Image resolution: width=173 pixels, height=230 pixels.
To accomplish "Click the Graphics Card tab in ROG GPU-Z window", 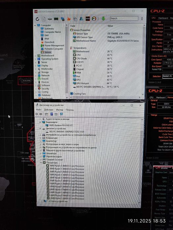I will coord(161,172).
